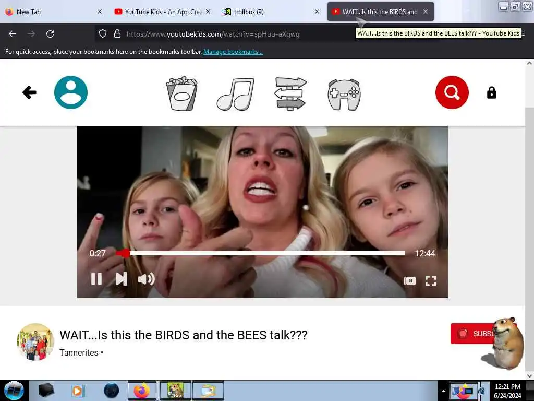This screenshot has height=401, width=534.
Task: Seek along the white video progress bar
Action: (x=261, y=253)
